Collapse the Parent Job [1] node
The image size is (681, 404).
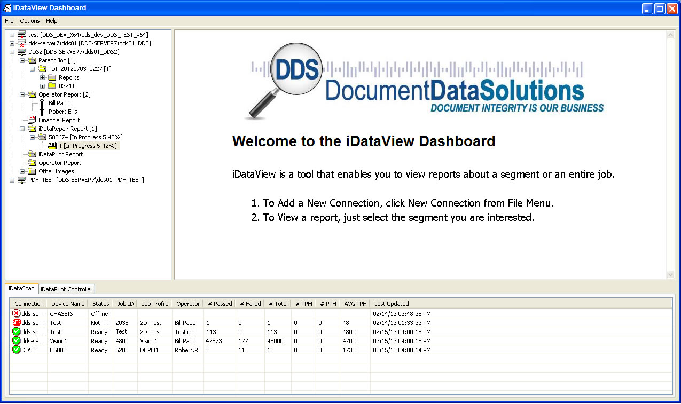22,60
